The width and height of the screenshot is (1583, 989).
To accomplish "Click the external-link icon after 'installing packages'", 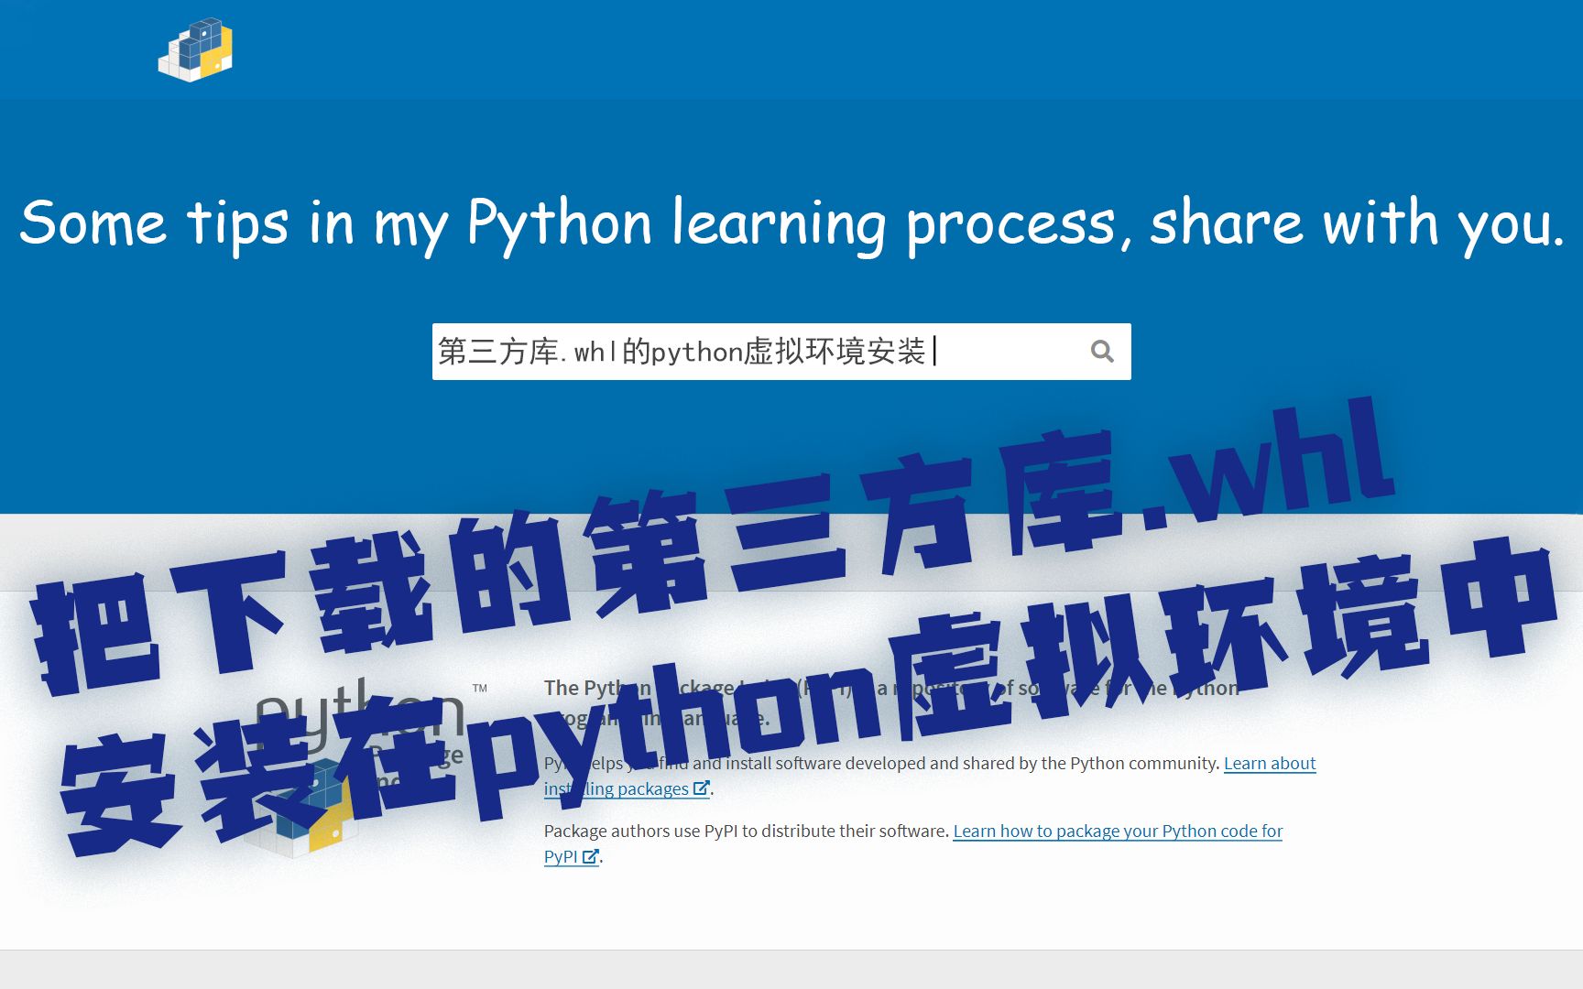I will tap(702, 788).
